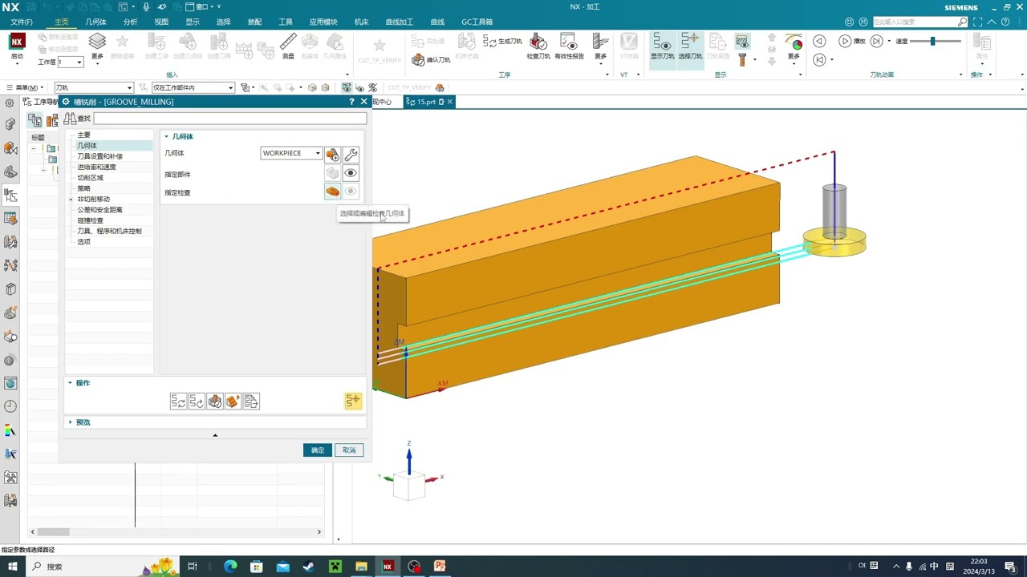Click the dialog Find (查找) search field

[229, 119]
